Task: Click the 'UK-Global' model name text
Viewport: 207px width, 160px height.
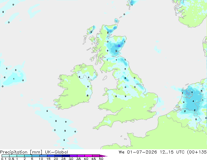Action: coord(56,152)
